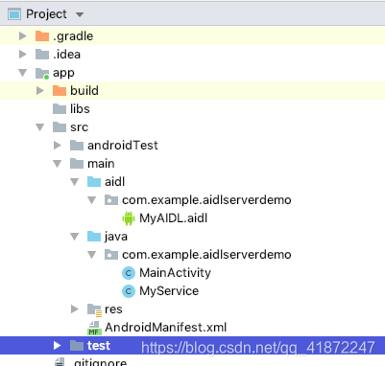This screenshot has width=385, height=366.
Task: Click the package icon under java folder
Action: pos(111,255)
